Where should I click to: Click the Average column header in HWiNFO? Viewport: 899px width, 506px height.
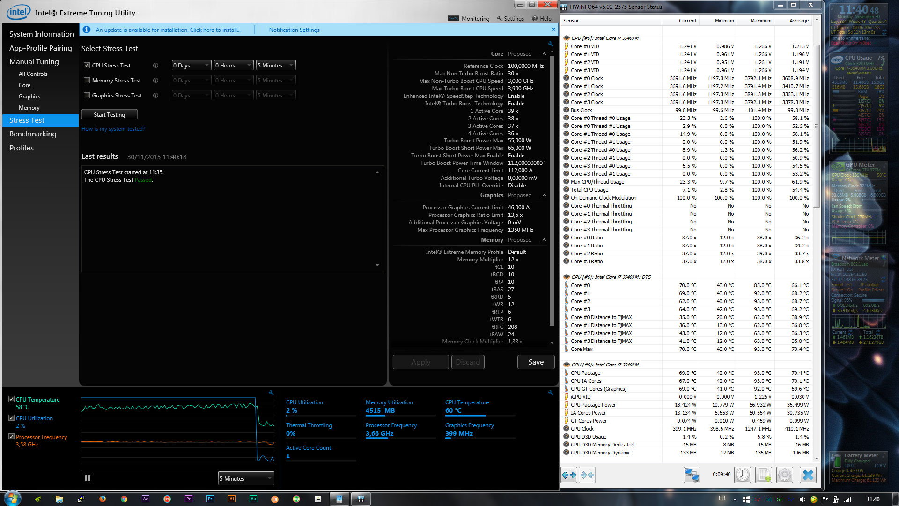point(792,21)
